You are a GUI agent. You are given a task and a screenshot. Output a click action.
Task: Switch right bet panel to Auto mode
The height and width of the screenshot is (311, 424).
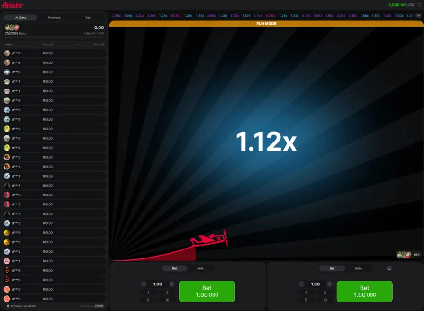358,268
